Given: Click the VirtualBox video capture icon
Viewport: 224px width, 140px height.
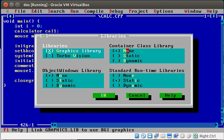Looking at the screenshot, I should 176,136.
